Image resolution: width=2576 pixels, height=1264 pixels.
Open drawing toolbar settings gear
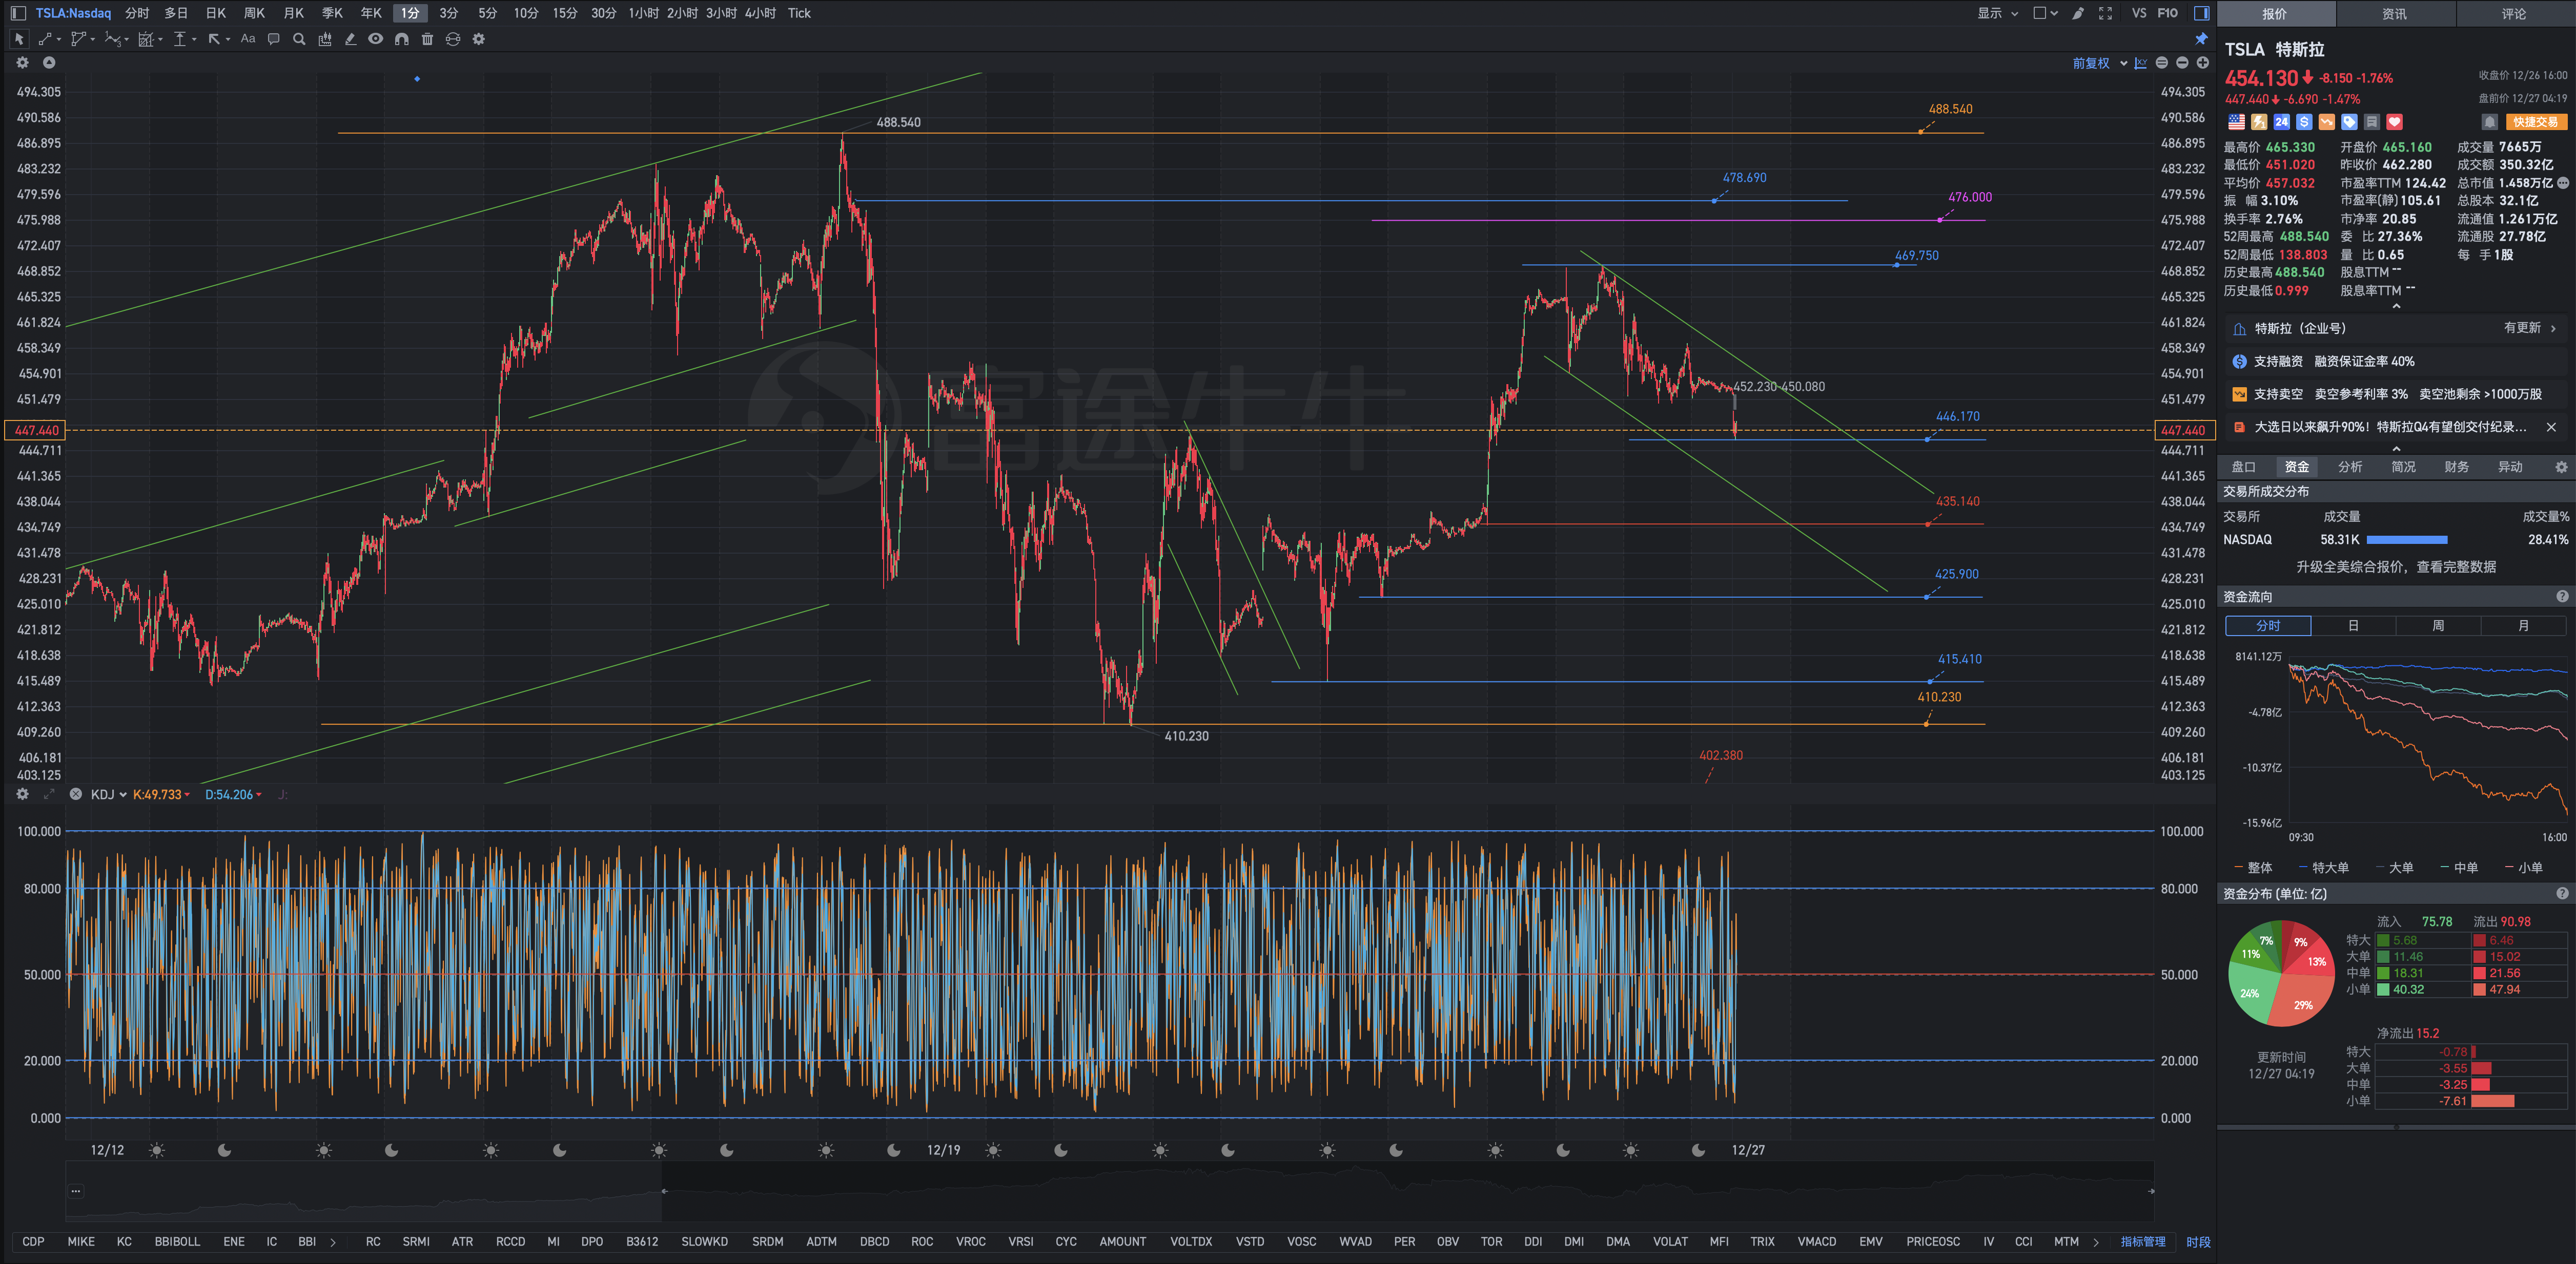coord(479,39)
